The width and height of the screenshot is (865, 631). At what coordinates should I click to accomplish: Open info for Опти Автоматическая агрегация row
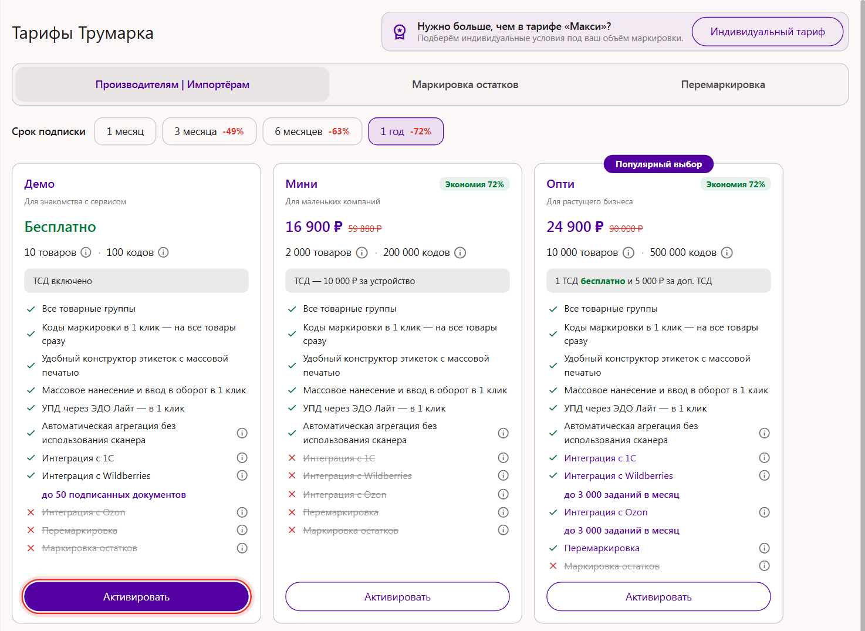click(764, 433)
